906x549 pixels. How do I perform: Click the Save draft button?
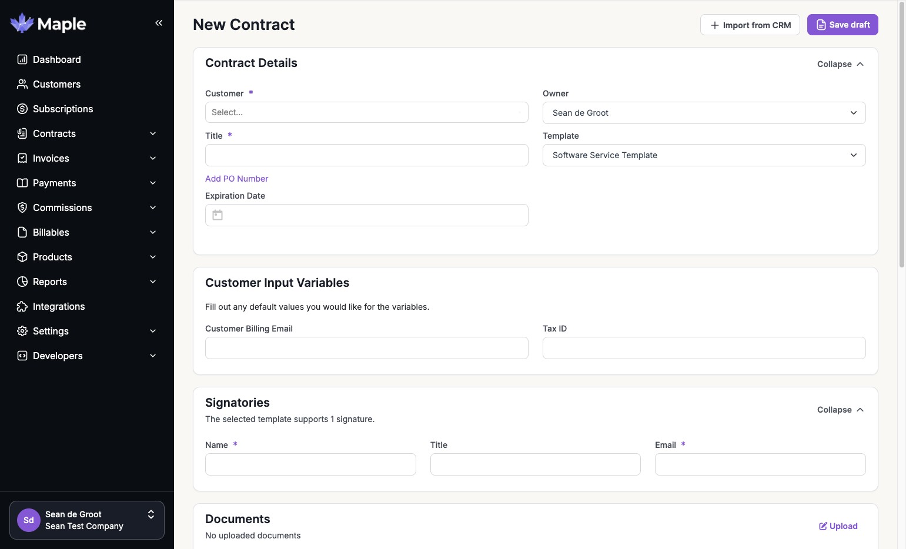843,25
